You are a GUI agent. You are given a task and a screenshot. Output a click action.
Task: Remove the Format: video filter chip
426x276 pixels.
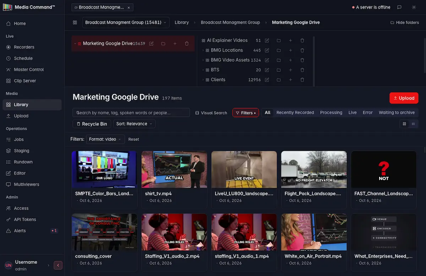120,139
